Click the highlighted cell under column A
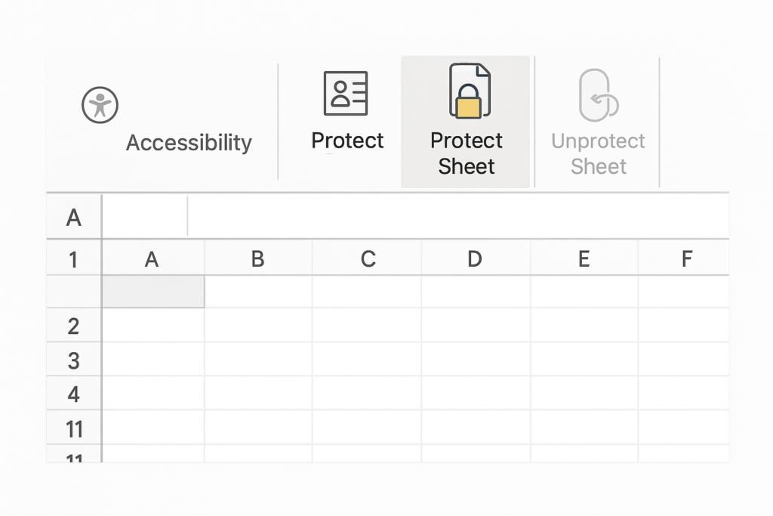The width and height of the screenshot is (773, 516). 152,292
